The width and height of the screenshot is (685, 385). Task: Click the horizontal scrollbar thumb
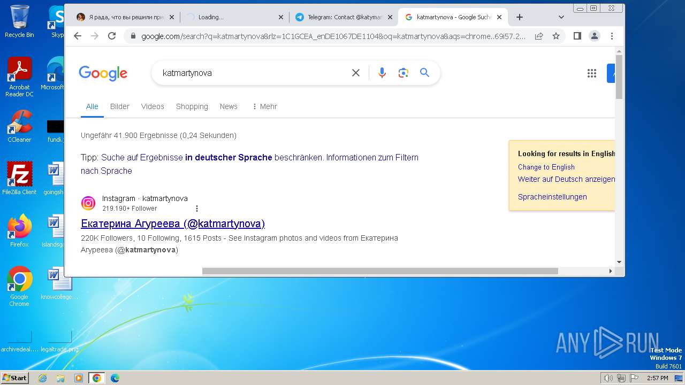tap(380, 271)
